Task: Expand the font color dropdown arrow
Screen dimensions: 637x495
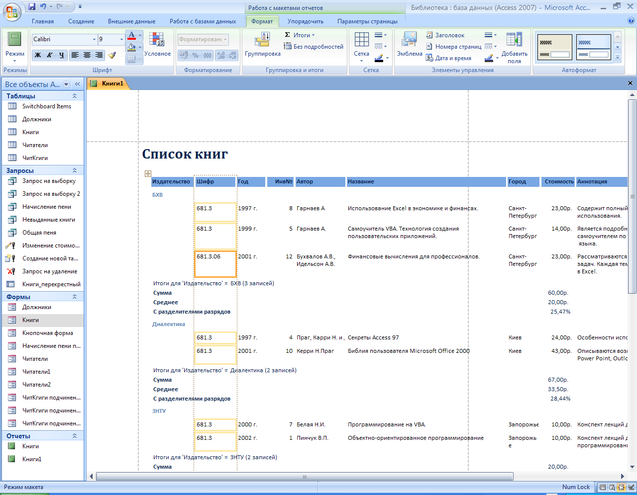Action: click(140, 36)
